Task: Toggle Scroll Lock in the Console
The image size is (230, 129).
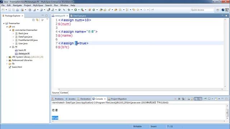Action: click(192, 99)
